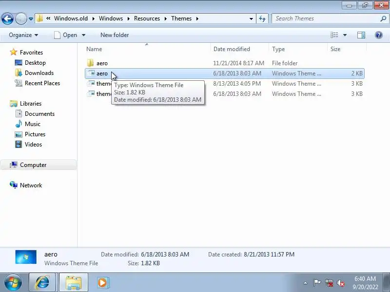
Task: Change your view using the view icon
Action: 334,35
